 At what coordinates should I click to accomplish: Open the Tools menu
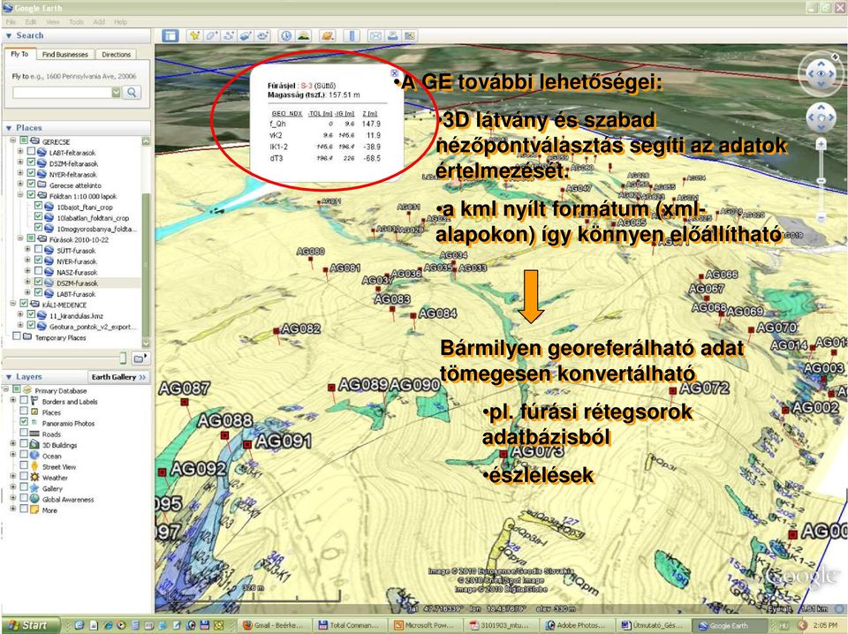76,22
